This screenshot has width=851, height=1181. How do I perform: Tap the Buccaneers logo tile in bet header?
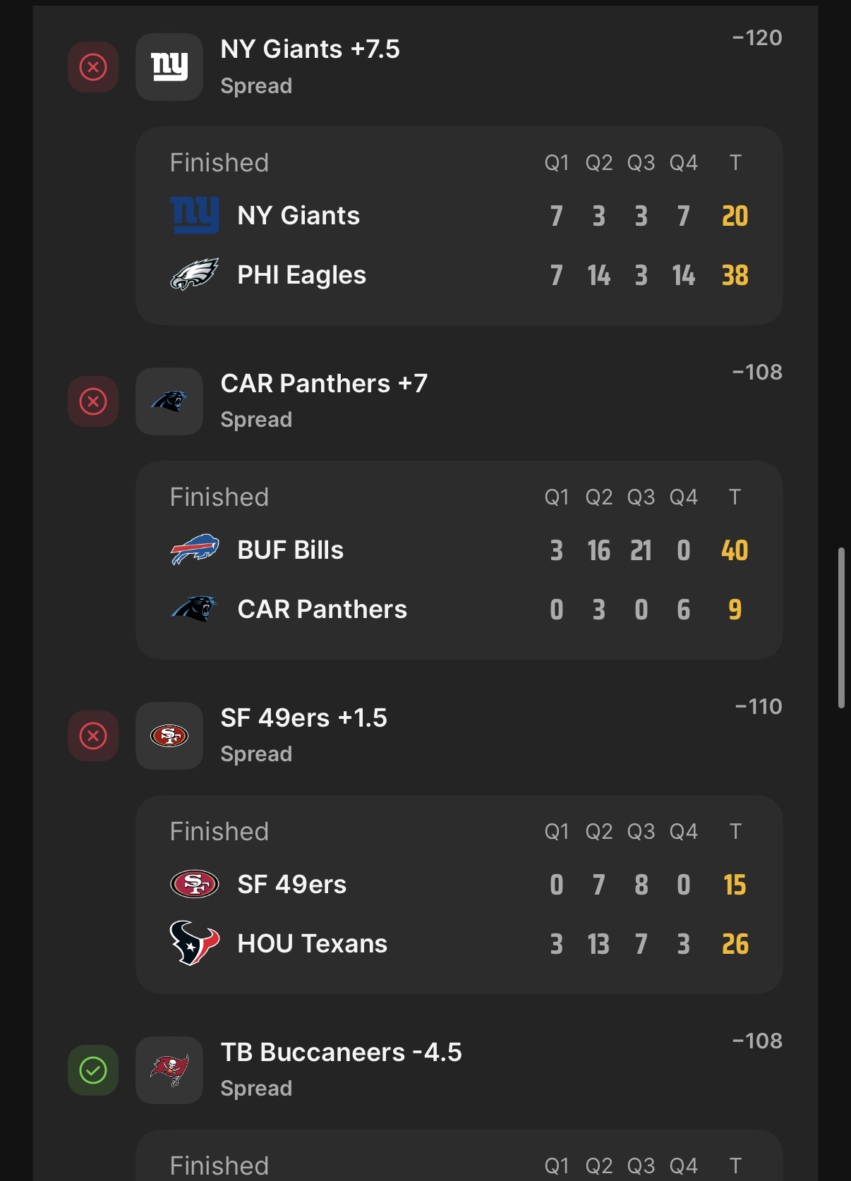point(169,1070)
